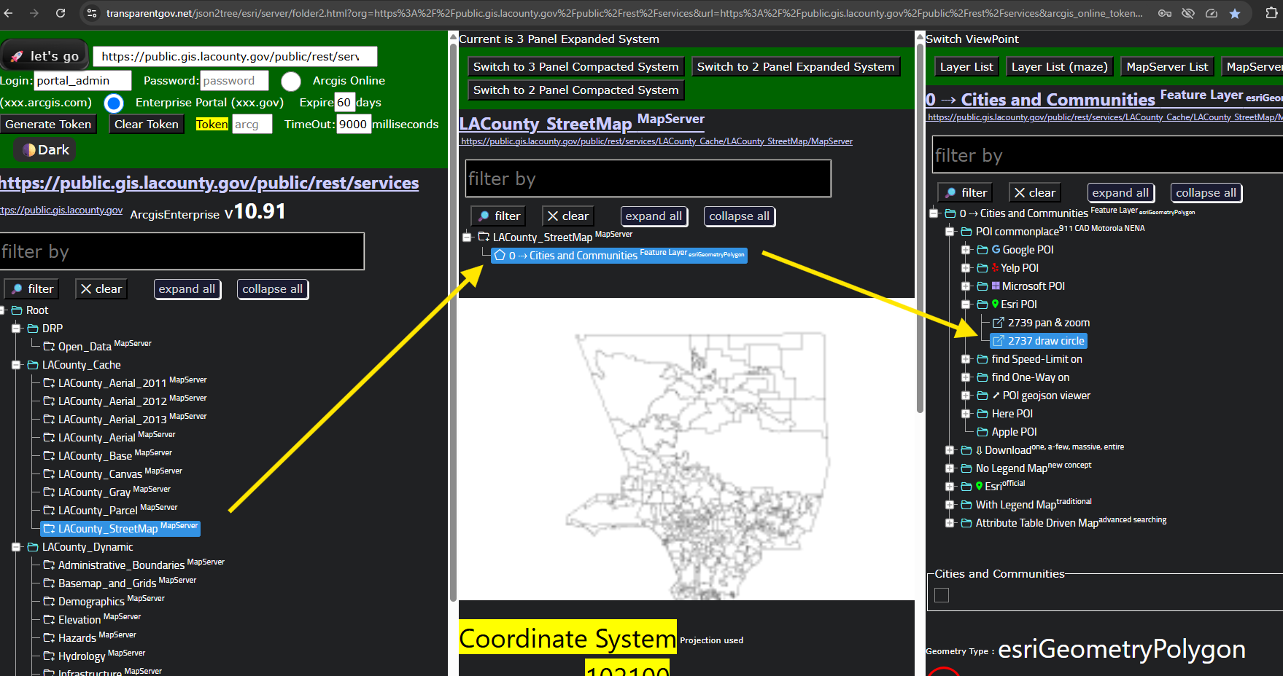The width and height of the screenshot is (1283, 676).
Task: Select Administrative_Boundaries MapServer item
Action: pos(133,565)
